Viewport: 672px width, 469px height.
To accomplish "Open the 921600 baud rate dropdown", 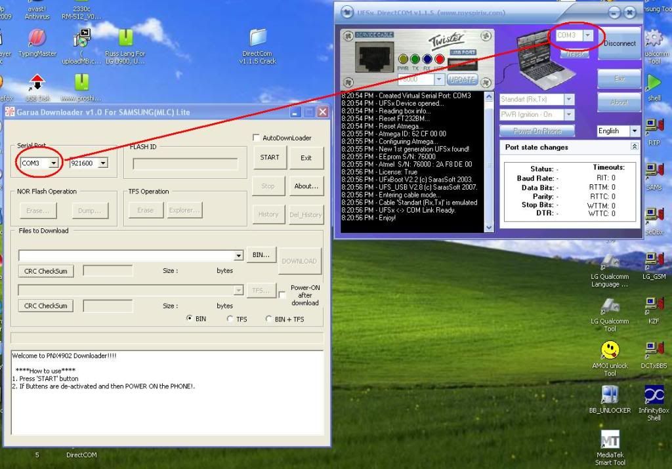I will tap(102, 163).
